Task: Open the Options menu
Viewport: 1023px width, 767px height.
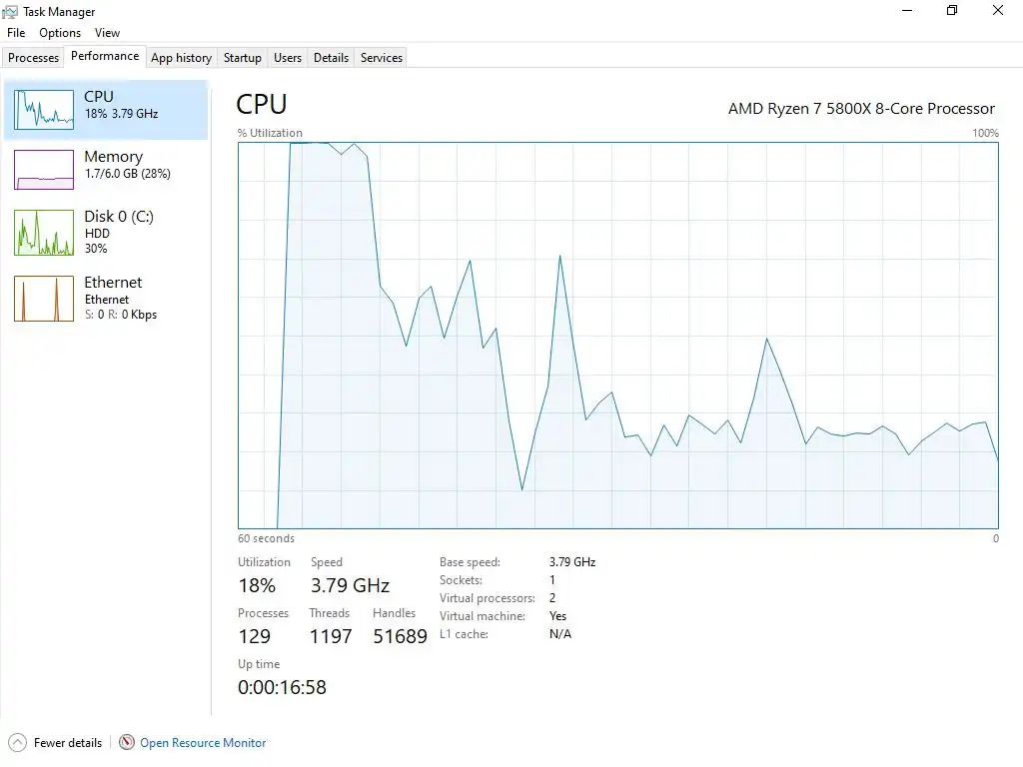Action: click(x=60, y=33)
